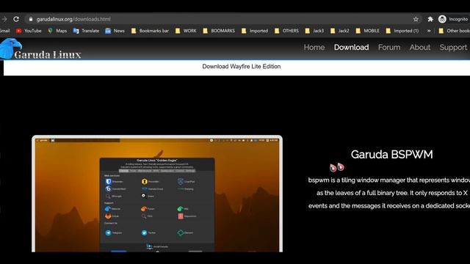Open the Forum menu item
This screenshot has width=470, height=264.
[x=389, y=47]
